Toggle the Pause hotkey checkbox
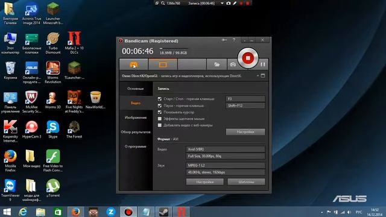This screenshot has height=217, width=386. (159, 105)
